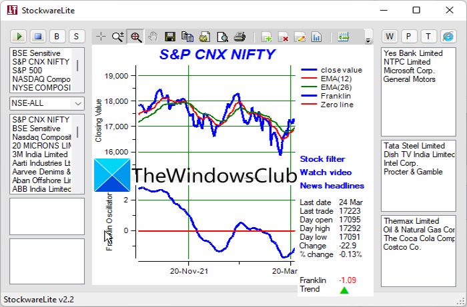Select Yes Bank Limited
The image size is (467, 307).
pyautogui.click(x=413, y=53)
